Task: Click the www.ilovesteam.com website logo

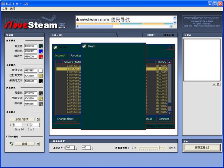Action: pyautogui.click(x=202, y=18)
